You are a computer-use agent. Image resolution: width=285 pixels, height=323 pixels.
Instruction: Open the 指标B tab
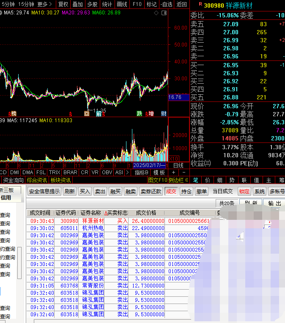(x=141, y=172)
